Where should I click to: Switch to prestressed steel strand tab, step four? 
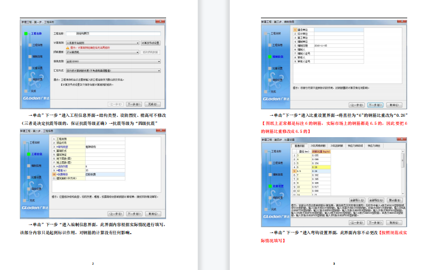[355, 146]
